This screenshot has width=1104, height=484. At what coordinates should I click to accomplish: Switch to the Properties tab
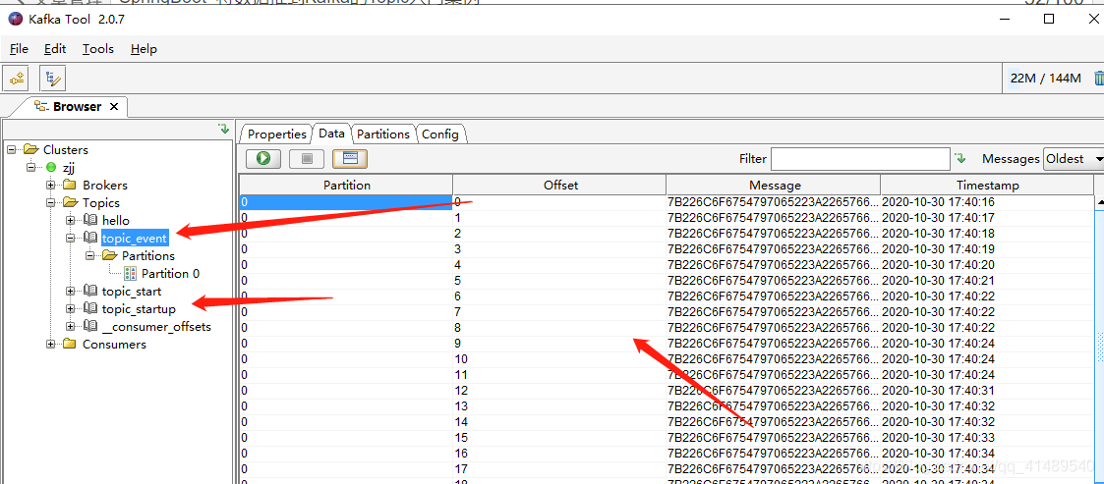tap(276, 134)
